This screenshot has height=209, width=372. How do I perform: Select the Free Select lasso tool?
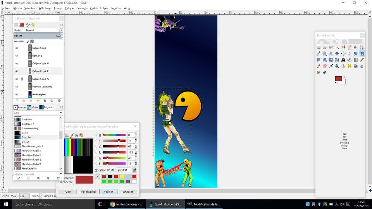(x=331, y=47)
